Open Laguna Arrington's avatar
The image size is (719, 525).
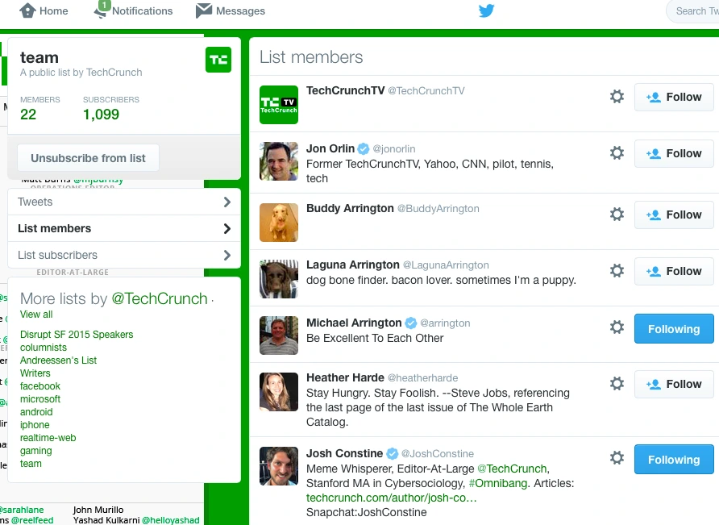coord(279,279)
